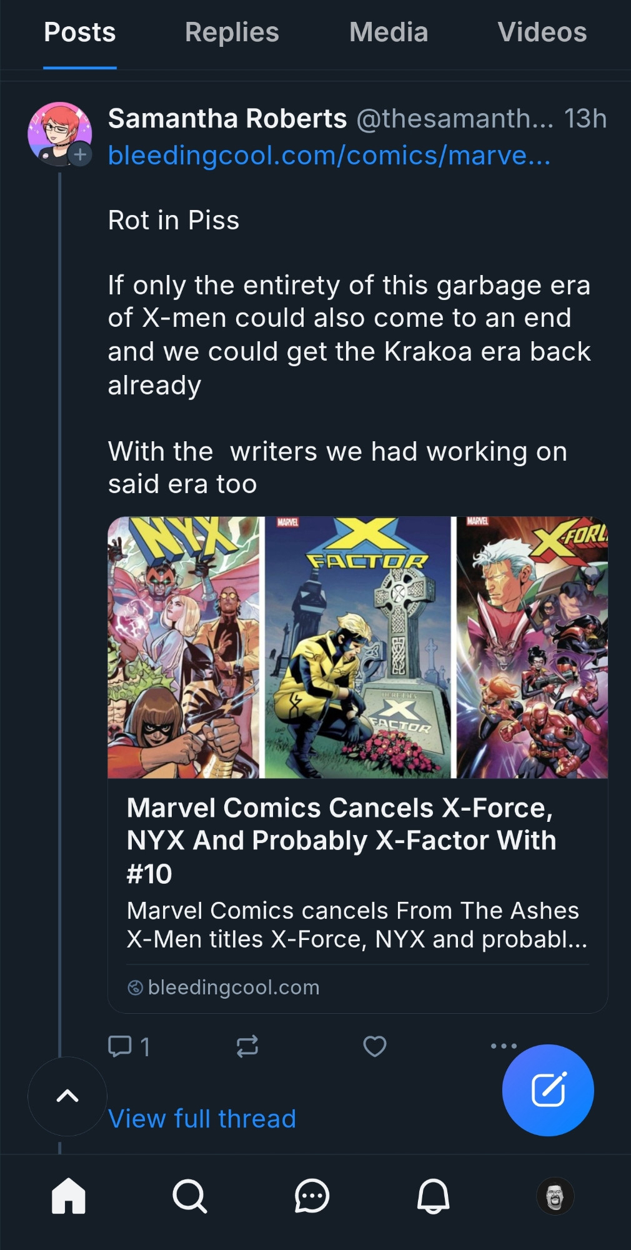Open the Chat messages icon
631x1250 pixels.
(x=311, y=1196)
